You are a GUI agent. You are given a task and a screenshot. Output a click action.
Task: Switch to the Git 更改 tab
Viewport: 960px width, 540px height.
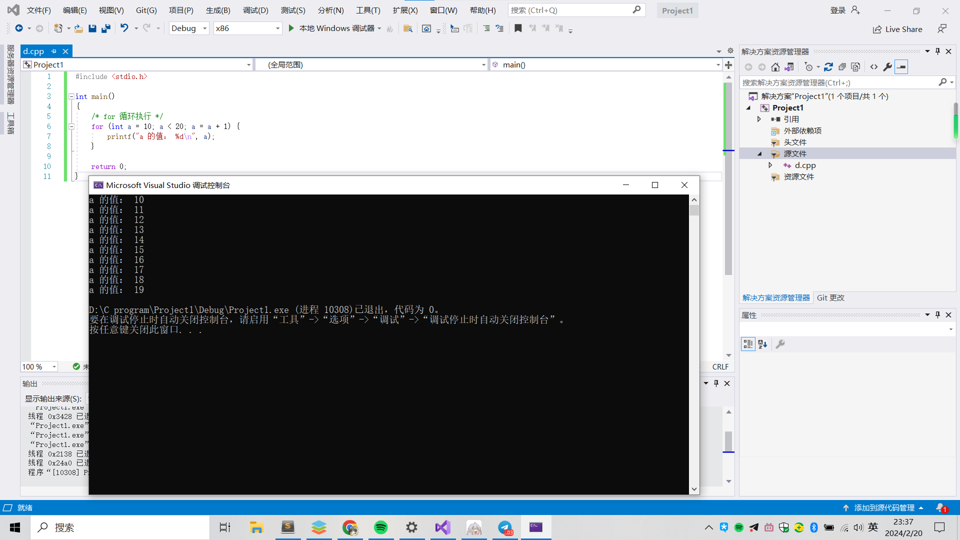point(830,297)
